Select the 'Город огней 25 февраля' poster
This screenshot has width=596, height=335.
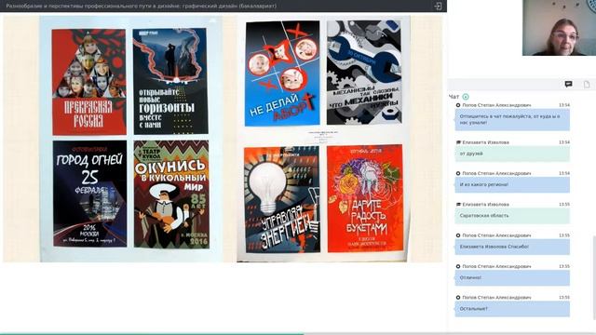pyautogui.click(x=90, y=194)
